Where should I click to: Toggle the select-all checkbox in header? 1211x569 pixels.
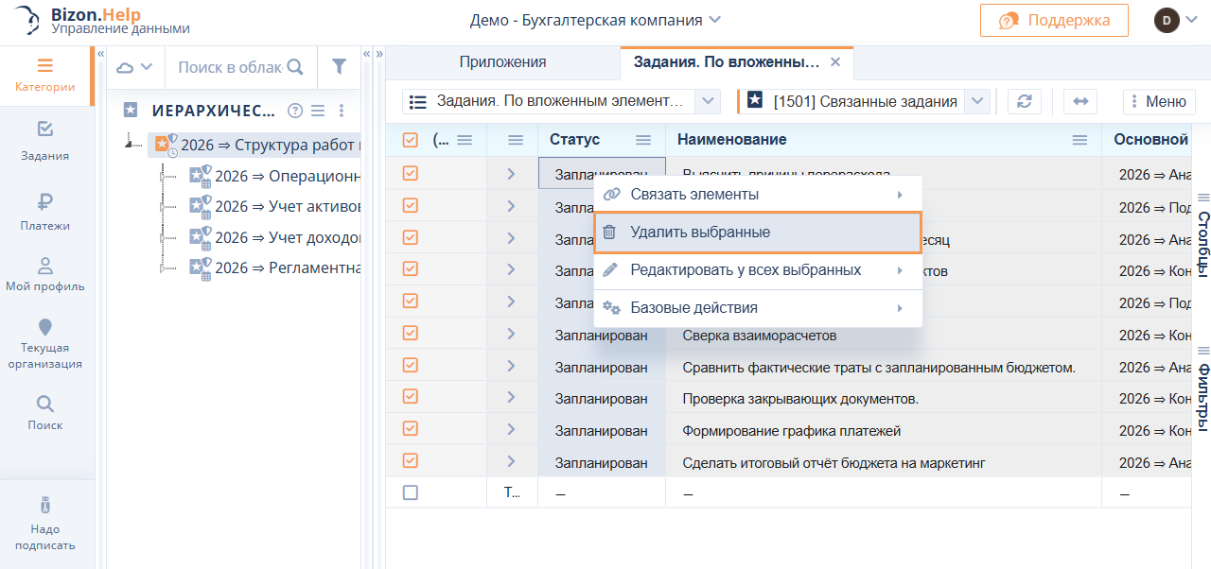410,140
